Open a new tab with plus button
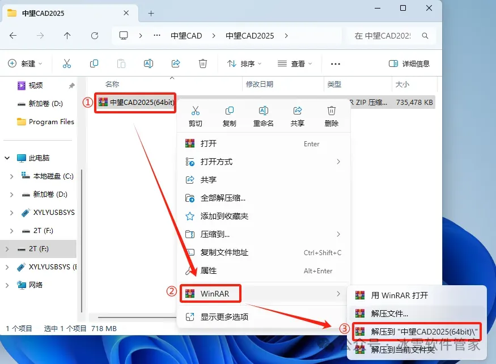This screenshot has height=364, width=496. (x=151, y=13)
